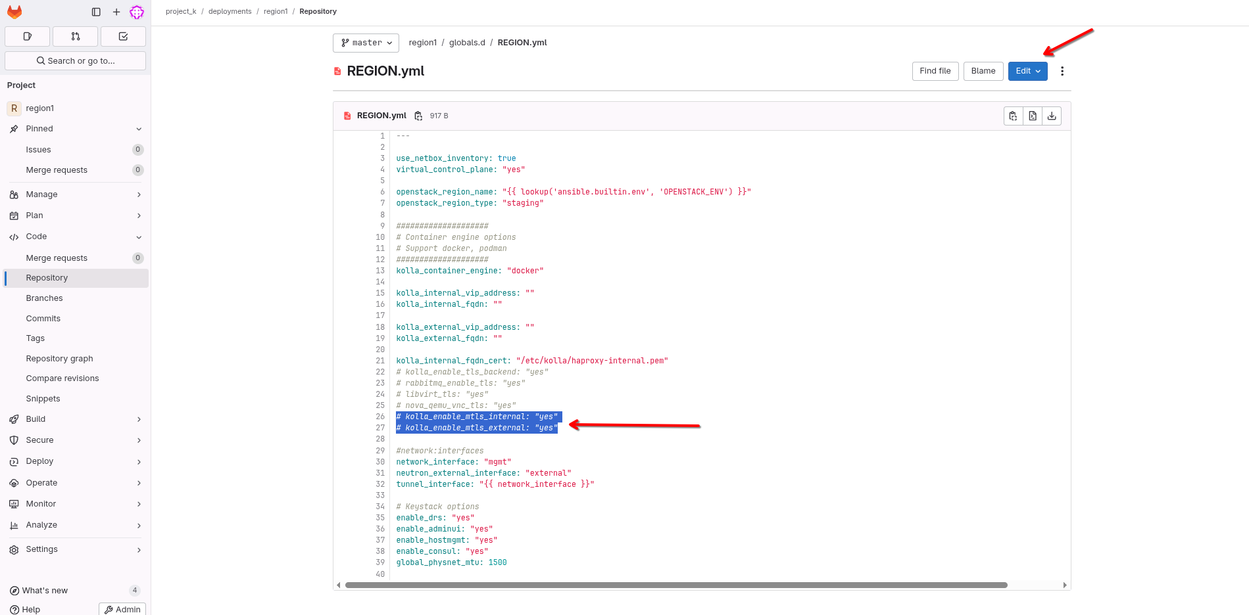1249x615 pixels.
Task: Click the plus create new icon
Action: coord(116,12)
